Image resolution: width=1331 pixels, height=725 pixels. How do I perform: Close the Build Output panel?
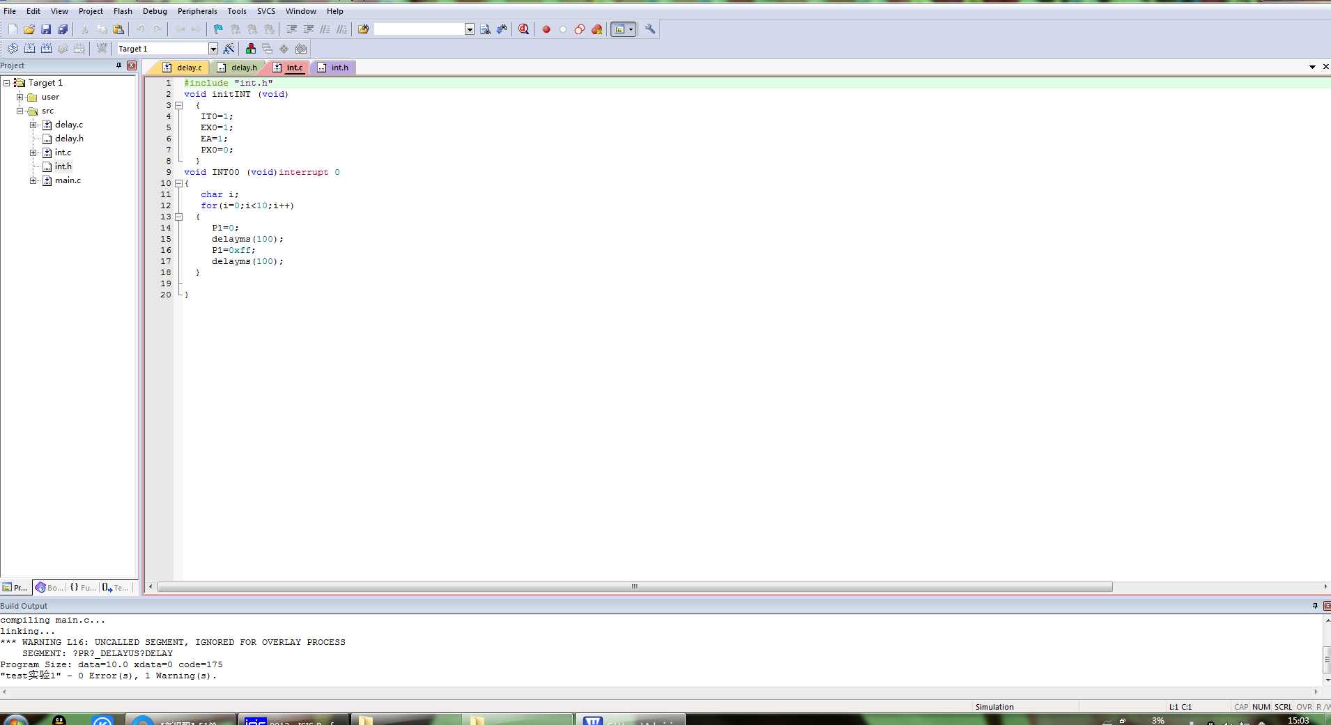click(1327, 606)
